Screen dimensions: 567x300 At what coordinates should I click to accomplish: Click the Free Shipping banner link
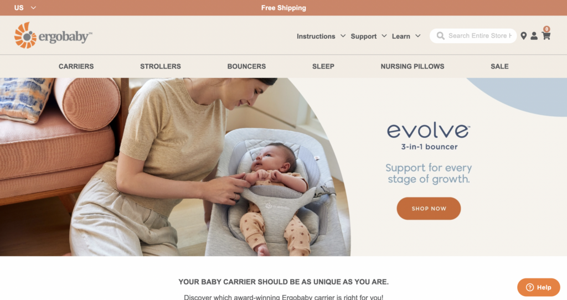(283, 8)
